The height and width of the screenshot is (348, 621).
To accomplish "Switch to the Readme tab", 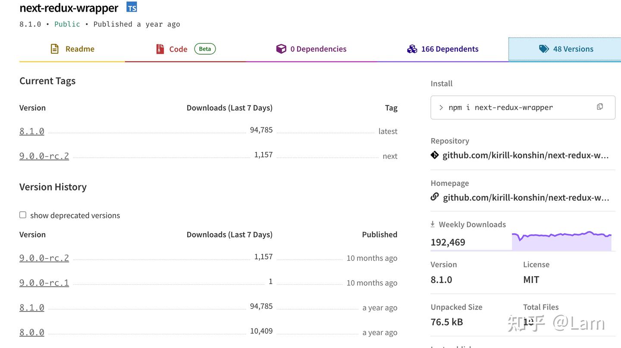I will [80, 49].
